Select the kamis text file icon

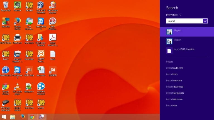(53, 55)
